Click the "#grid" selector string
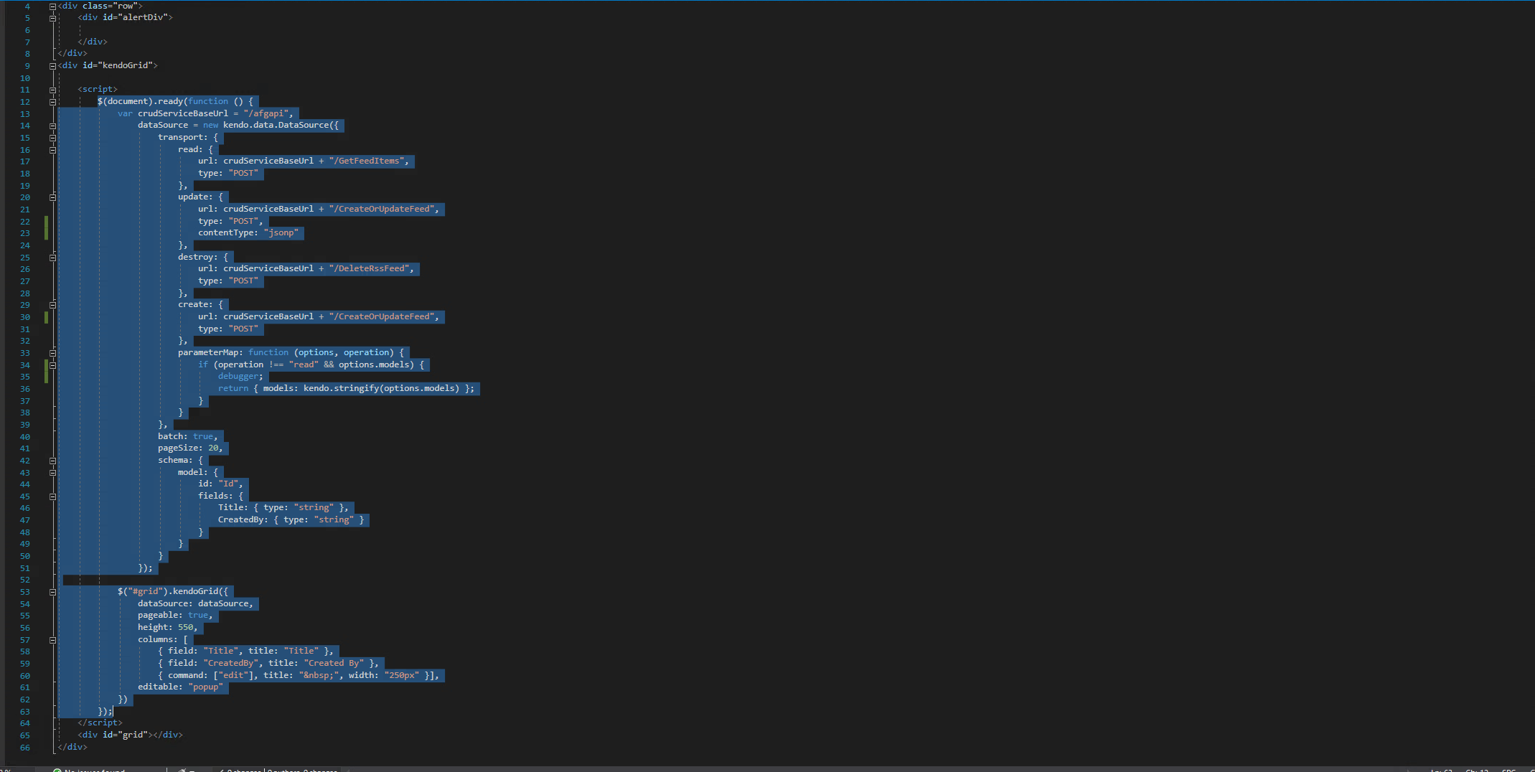The width and height of the screenshot is (1535, 772). (x=148, y=591)
